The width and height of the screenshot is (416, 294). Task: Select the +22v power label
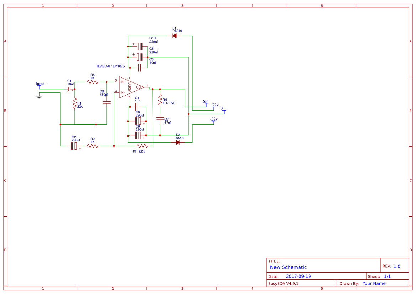tap(214, 105)
